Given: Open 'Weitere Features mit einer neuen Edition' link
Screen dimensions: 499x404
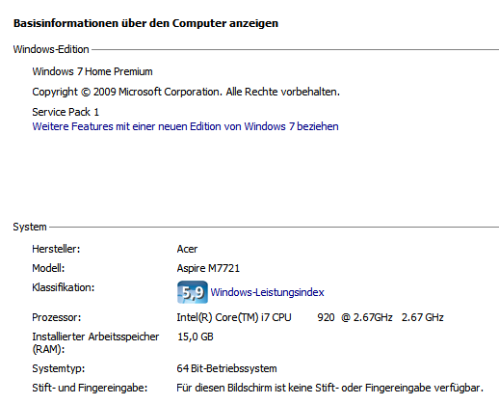Looking at the screenshot, I should point(185,126).
